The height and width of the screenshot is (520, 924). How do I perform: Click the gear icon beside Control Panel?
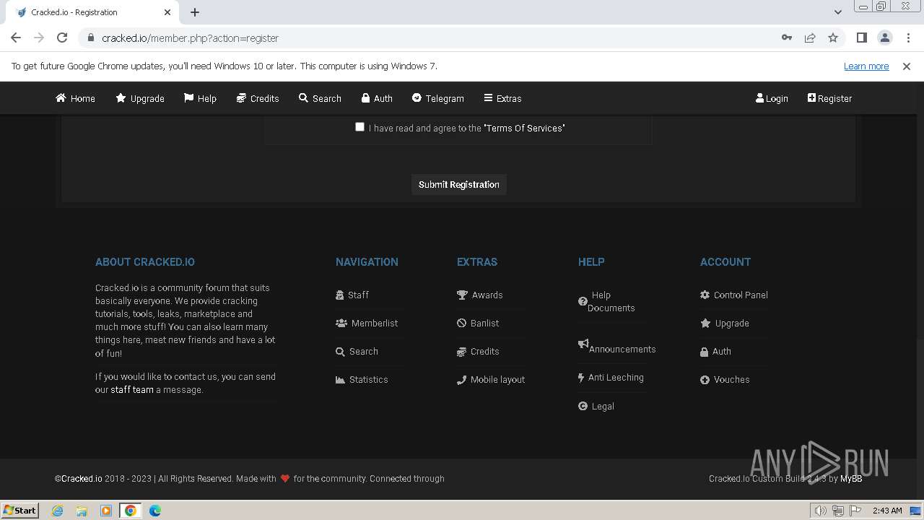coord(705,295)
